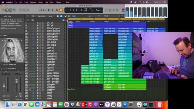The height and width of the screenshot is (109, 194).
Task: Show global tracks with header button
Action: (x=63, y=20)
